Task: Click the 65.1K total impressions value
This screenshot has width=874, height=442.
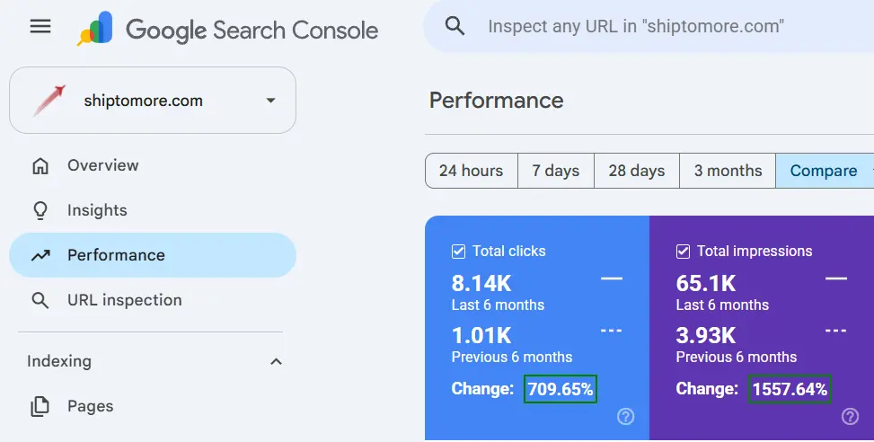Action: pos(706,284)
